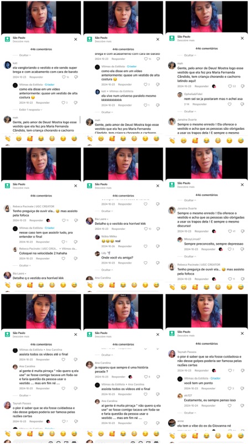
Task: Dislike the comment 'Onde você viu amiga?'
Action: pos(158,263)
